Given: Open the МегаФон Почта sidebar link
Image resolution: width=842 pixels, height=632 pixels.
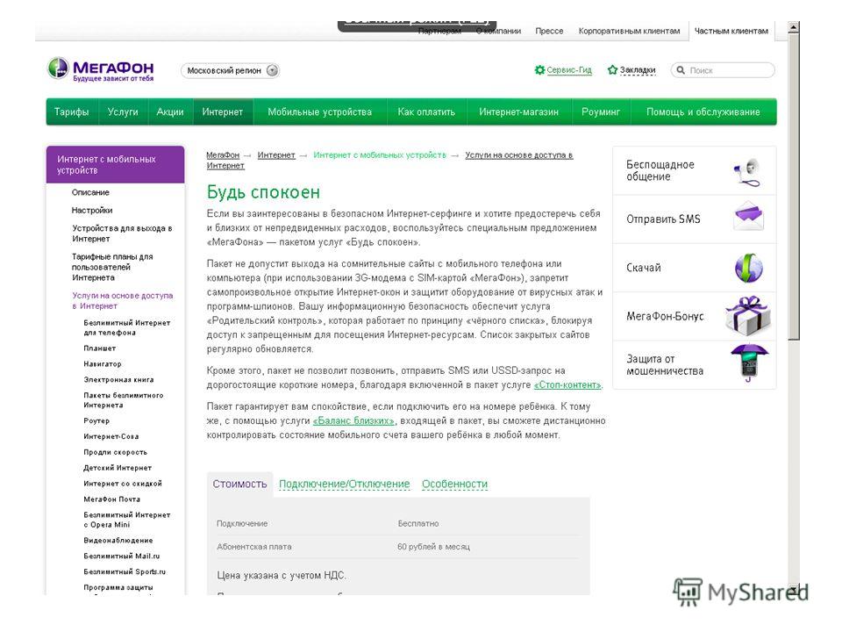Looking at the screenshot, I should pyautogui.click(x=111, y=499).
